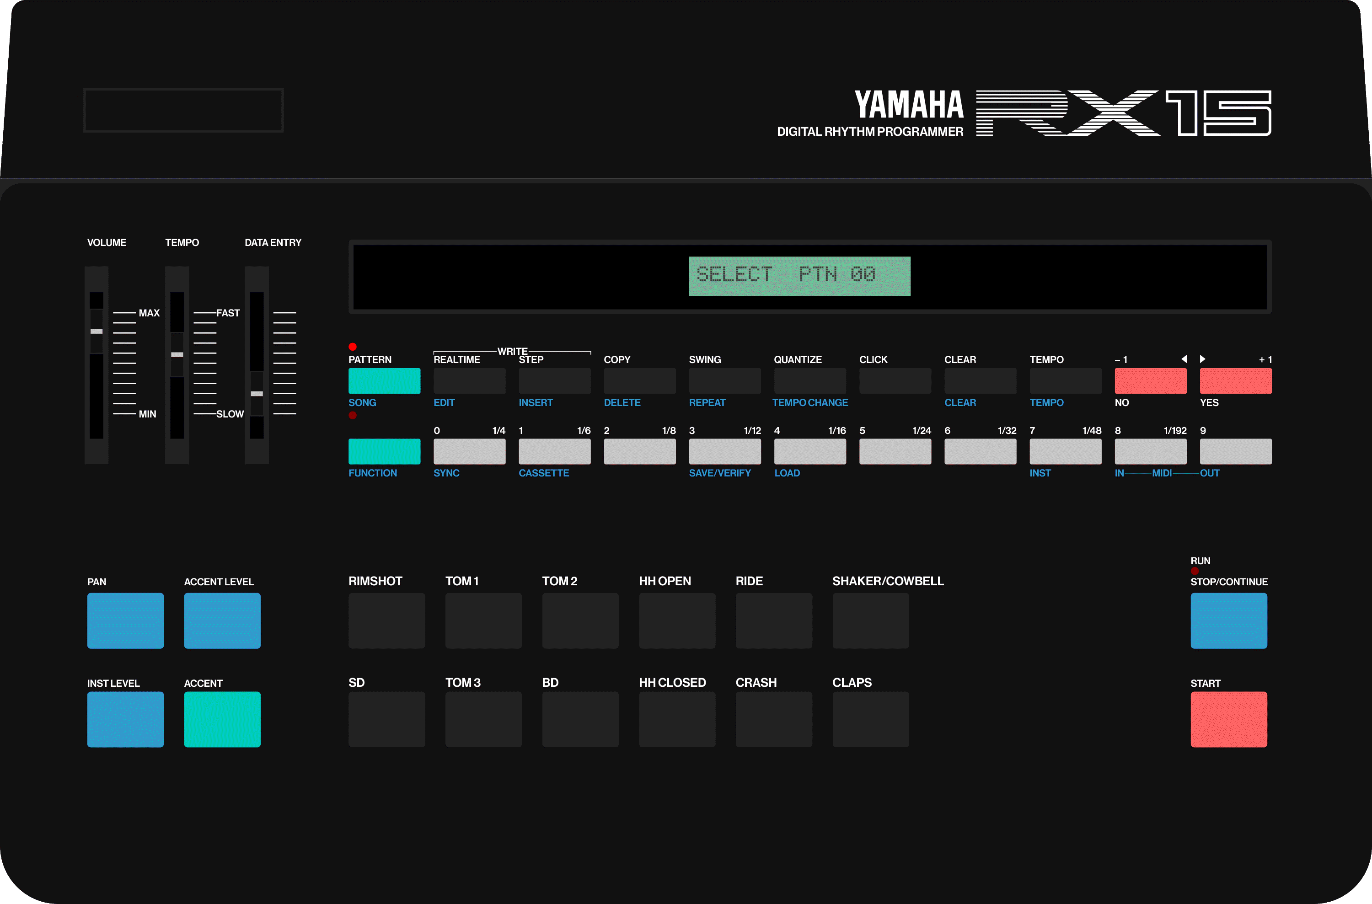Click the red PATTERN indicator LED
The height and width of the screenshot is (904, 1372).
[x=352, y=347]
